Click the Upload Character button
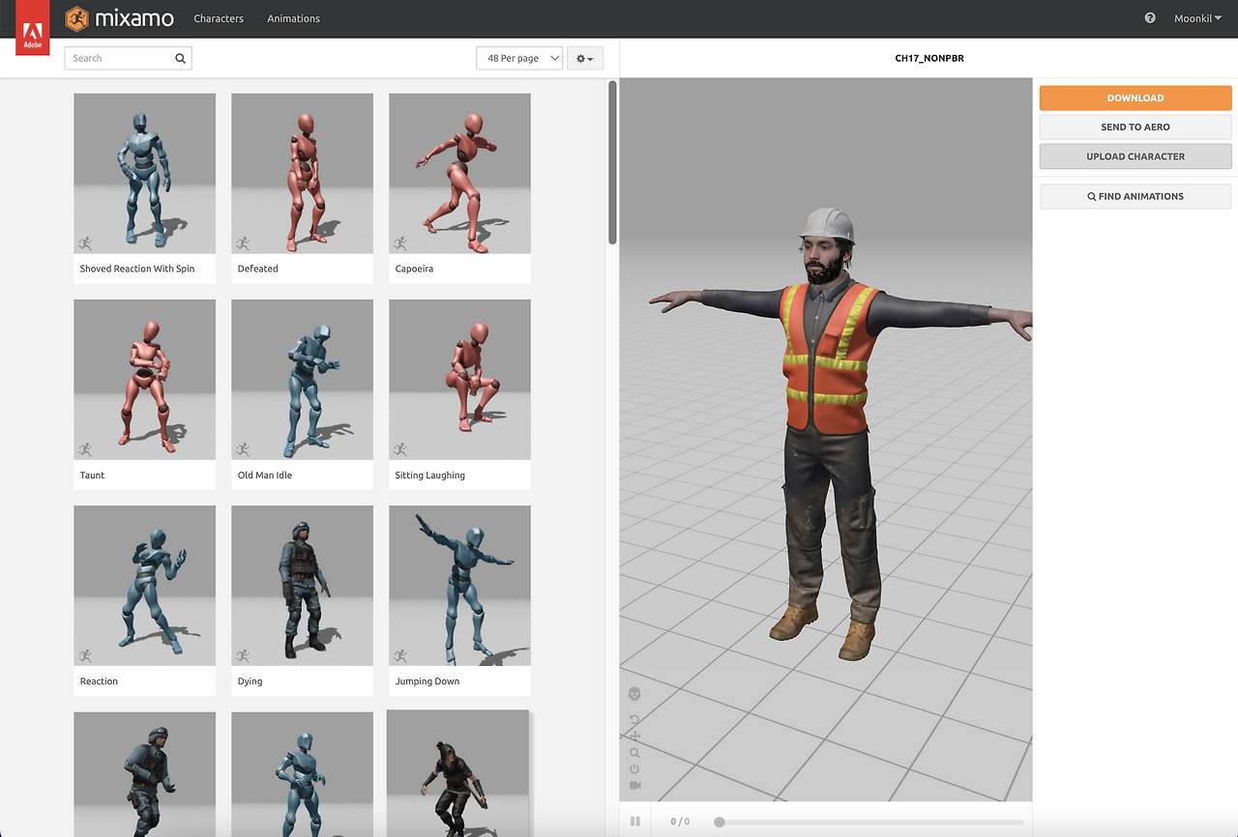 [1135, 157]
